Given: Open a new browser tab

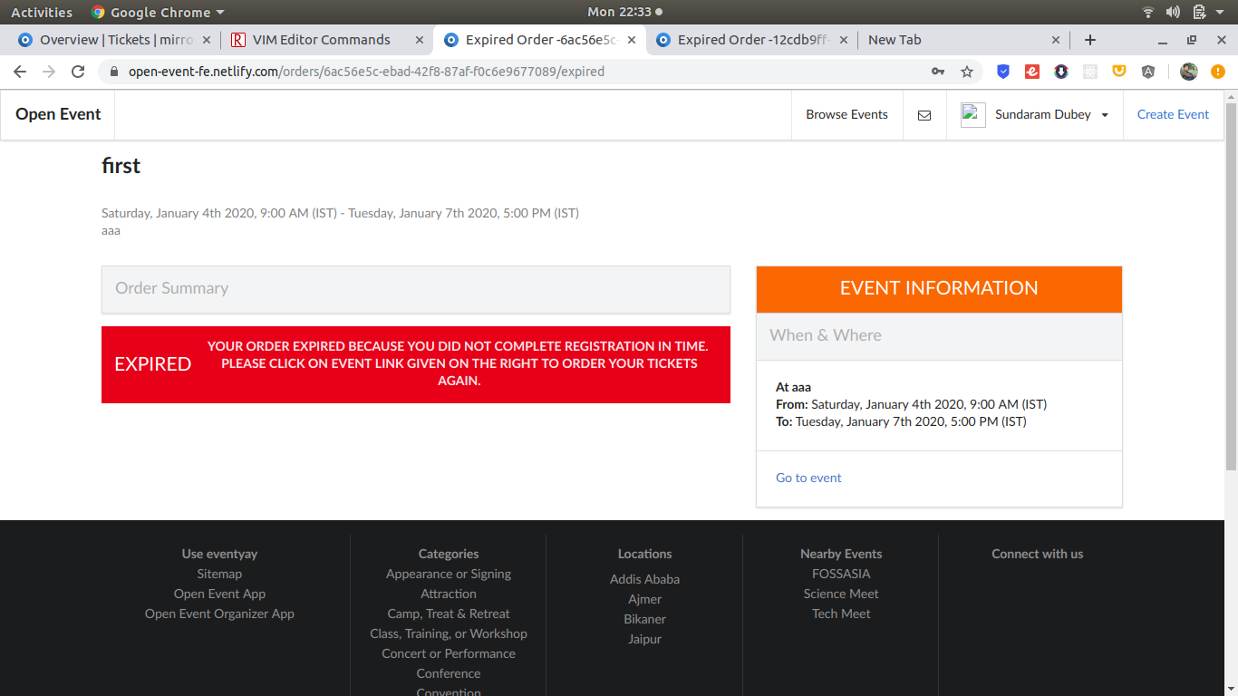Looking at the screenshot, I should tap(1090, 40).
